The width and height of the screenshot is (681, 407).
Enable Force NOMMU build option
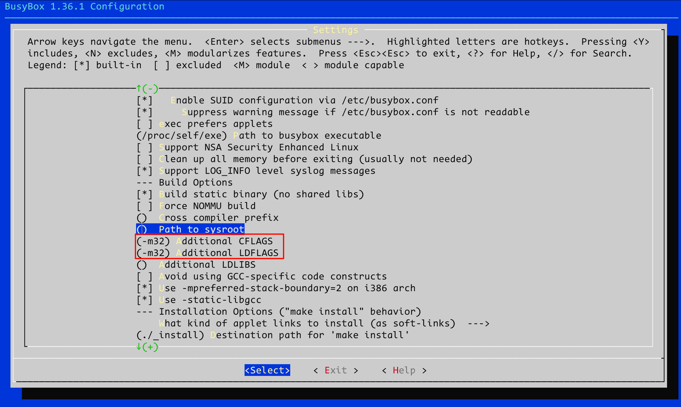pos(145,206)
